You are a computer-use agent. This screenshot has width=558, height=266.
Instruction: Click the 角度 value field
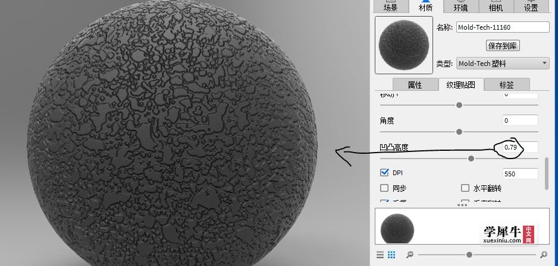pyautogui.click(x=521, y=121)
